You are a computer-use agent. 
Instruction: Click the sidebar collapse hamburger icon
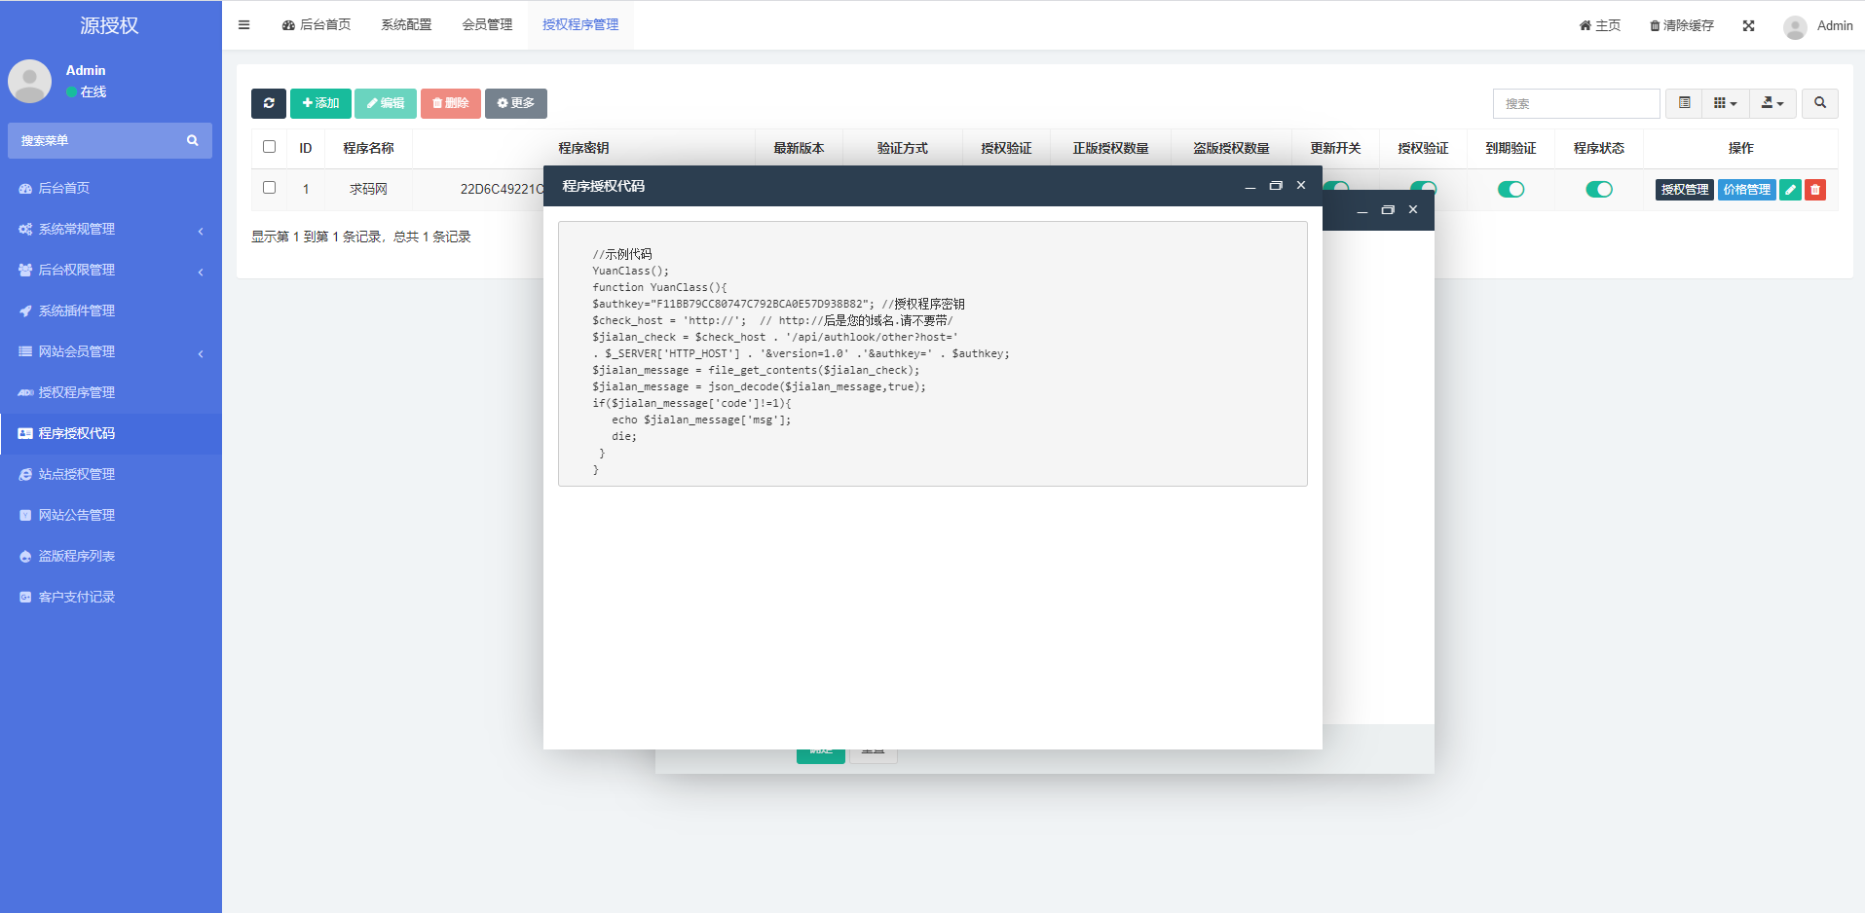(244, 25)
